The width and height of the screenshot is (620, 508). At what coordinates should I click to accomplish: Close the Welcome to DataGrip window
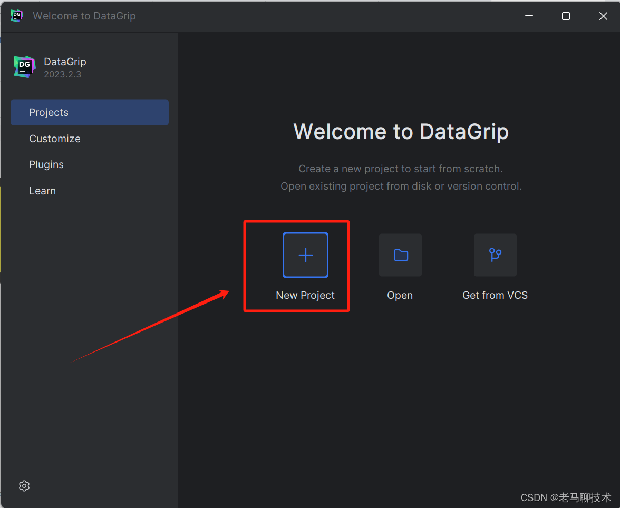tap(603, 16)
